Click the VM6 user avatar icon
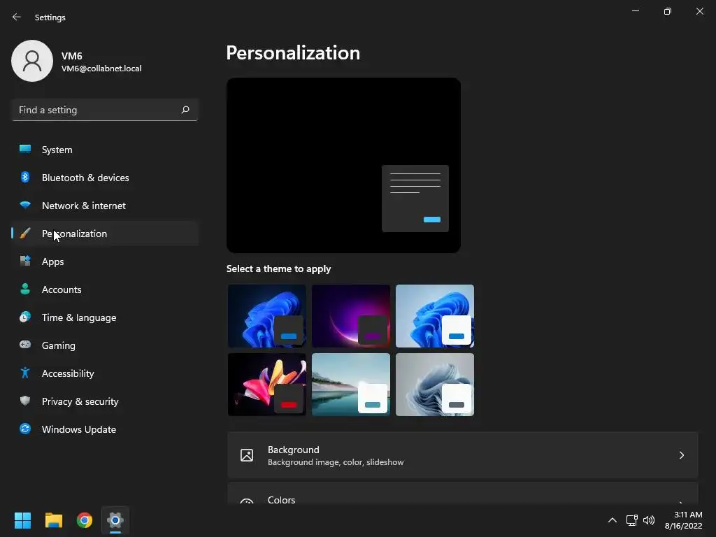Screen dimensions: 716x537 point(32,61)
